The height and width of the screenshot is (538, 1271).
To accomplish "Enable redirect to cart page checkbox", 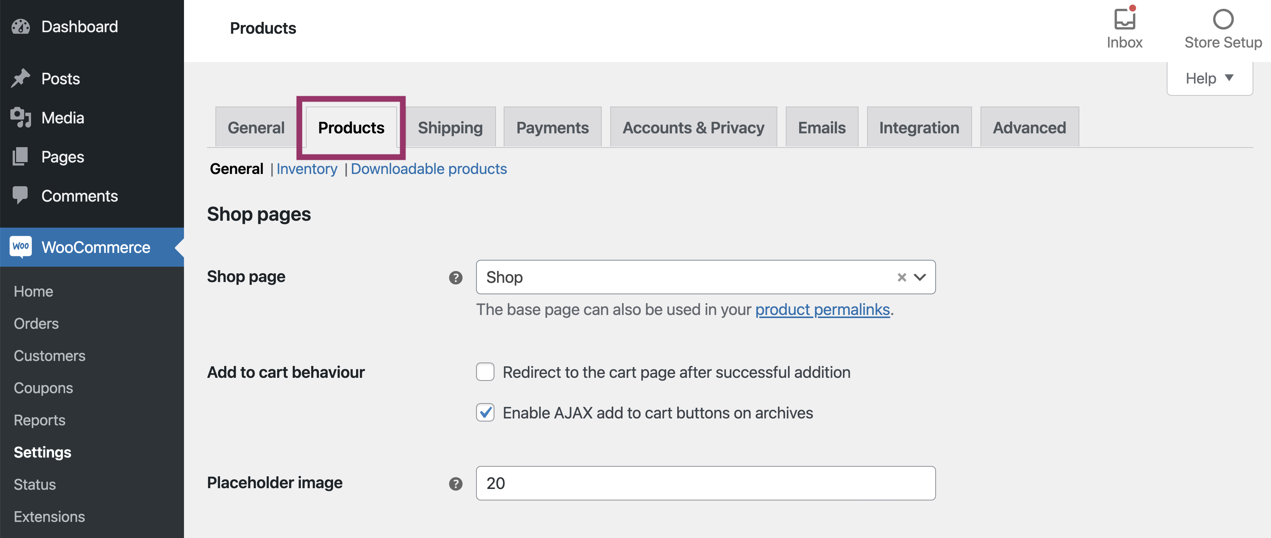I will click(x=485, y=372).
